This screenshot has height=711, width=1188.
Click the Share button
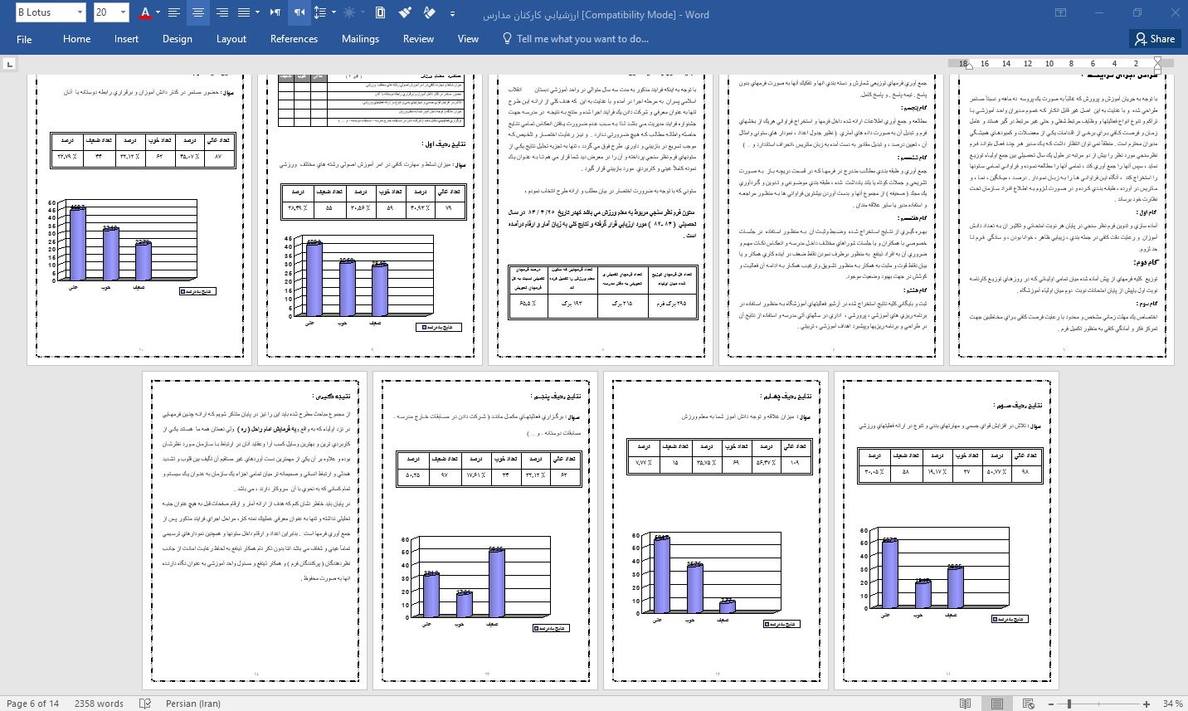tap(1154, 39)
